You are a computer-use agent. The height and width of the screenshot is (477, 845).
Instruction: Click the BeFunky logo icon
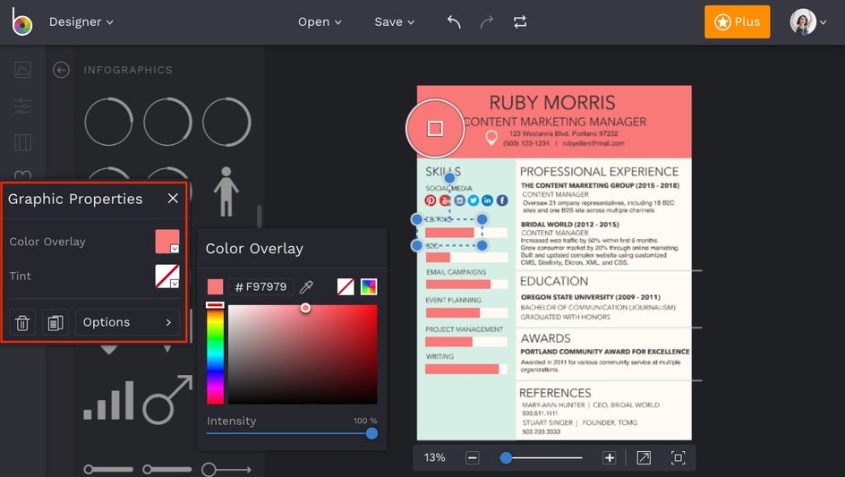click(22, 21)
